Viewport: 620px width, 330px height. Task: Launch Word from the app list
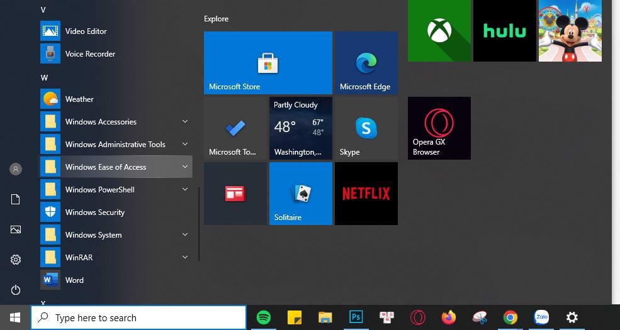116,280
